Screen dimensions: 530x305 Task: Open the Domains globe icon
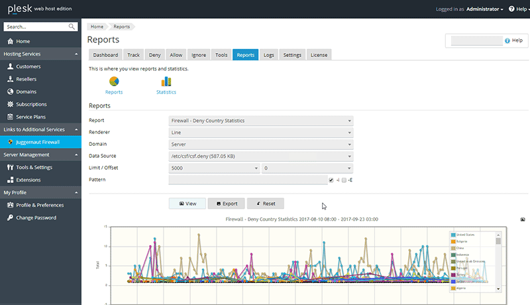coord(10,91)
